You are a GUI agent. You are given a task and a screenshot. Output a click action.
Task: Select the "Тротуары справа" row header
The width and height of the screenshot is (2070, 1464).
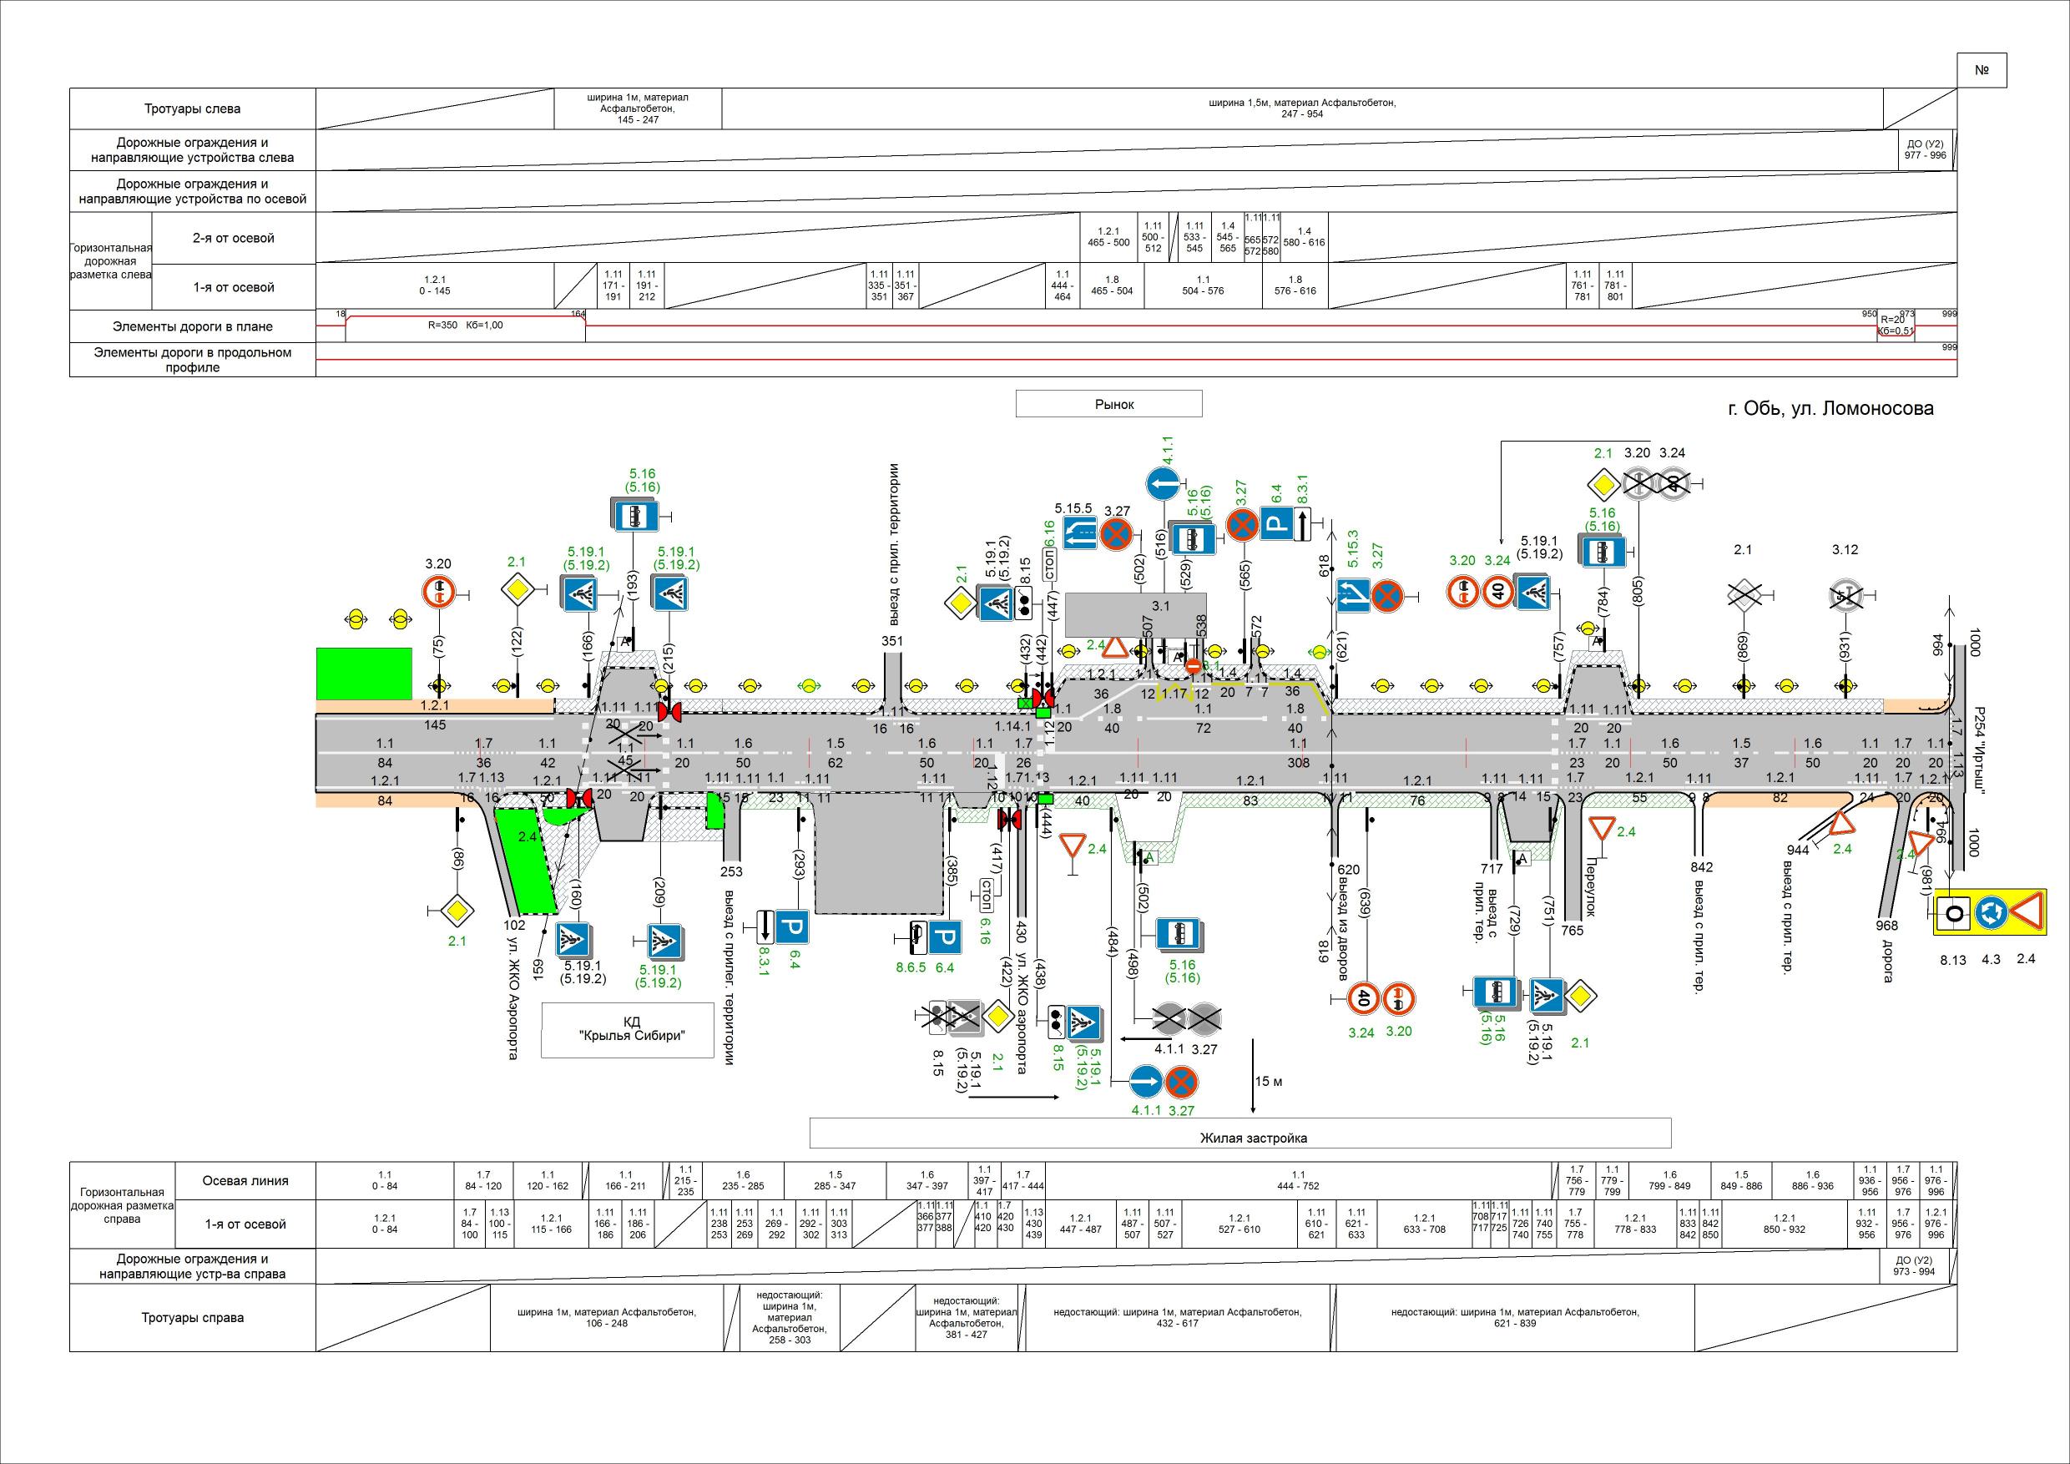(193, 1317)
